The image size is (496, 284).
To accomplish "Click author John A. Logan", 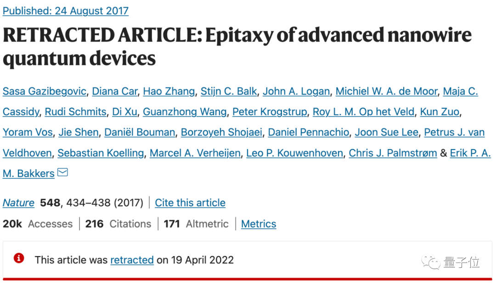I will 296,91.
